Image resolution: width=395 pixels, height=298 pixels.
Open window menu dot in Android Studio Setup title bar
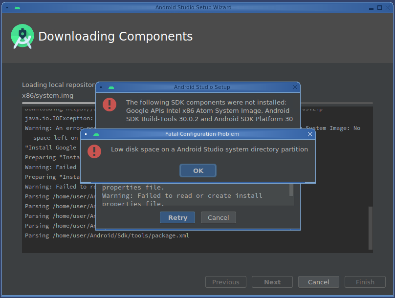pyautogui.click(x=101, y=87)
